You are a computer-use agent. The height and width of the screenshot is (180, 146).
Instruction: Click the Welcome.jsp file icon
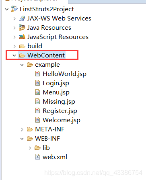pos(37,120)
